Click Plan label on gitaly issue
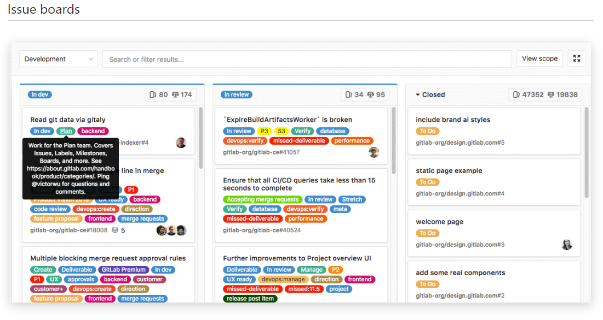Viewport: 603px width, 320px height. pos(66,131)
